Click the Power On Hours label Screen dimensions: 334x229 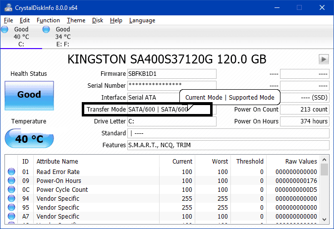(256, 121)
